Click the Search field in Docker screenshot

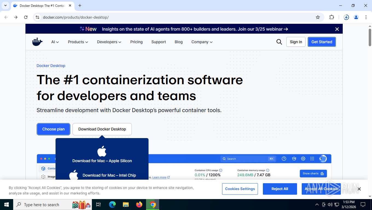248,159
